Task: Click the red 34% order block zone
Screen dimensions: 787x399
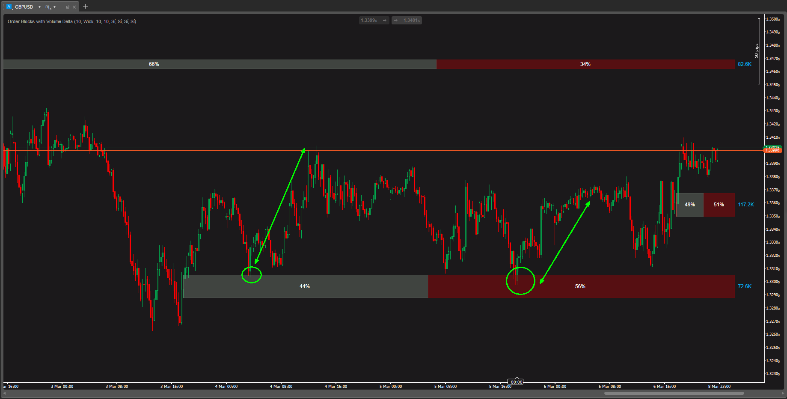Action: [585, 64]
